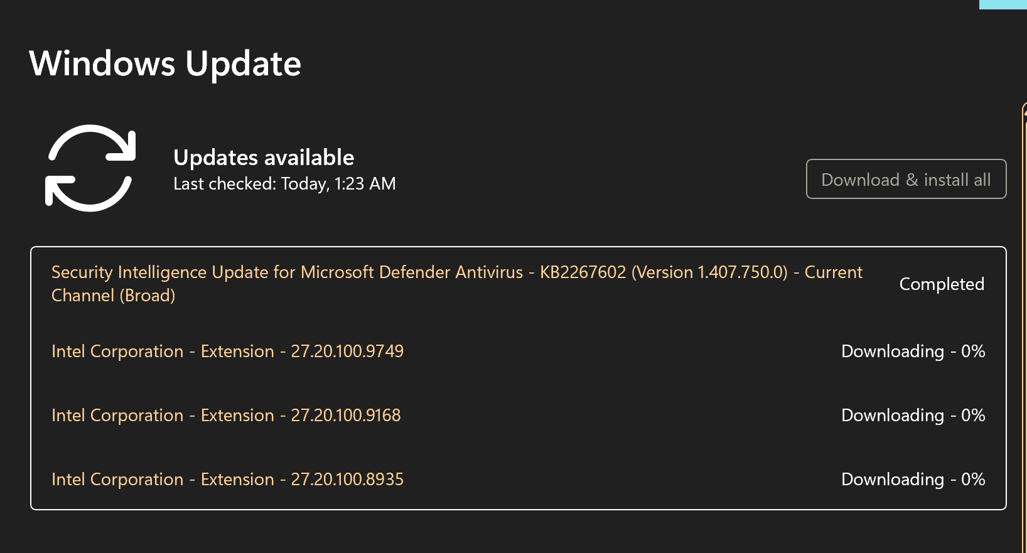Click the circular sync arrows icon
Image resolution: width=1027 pixels, height=553 pixels.
tap(90, 168)
